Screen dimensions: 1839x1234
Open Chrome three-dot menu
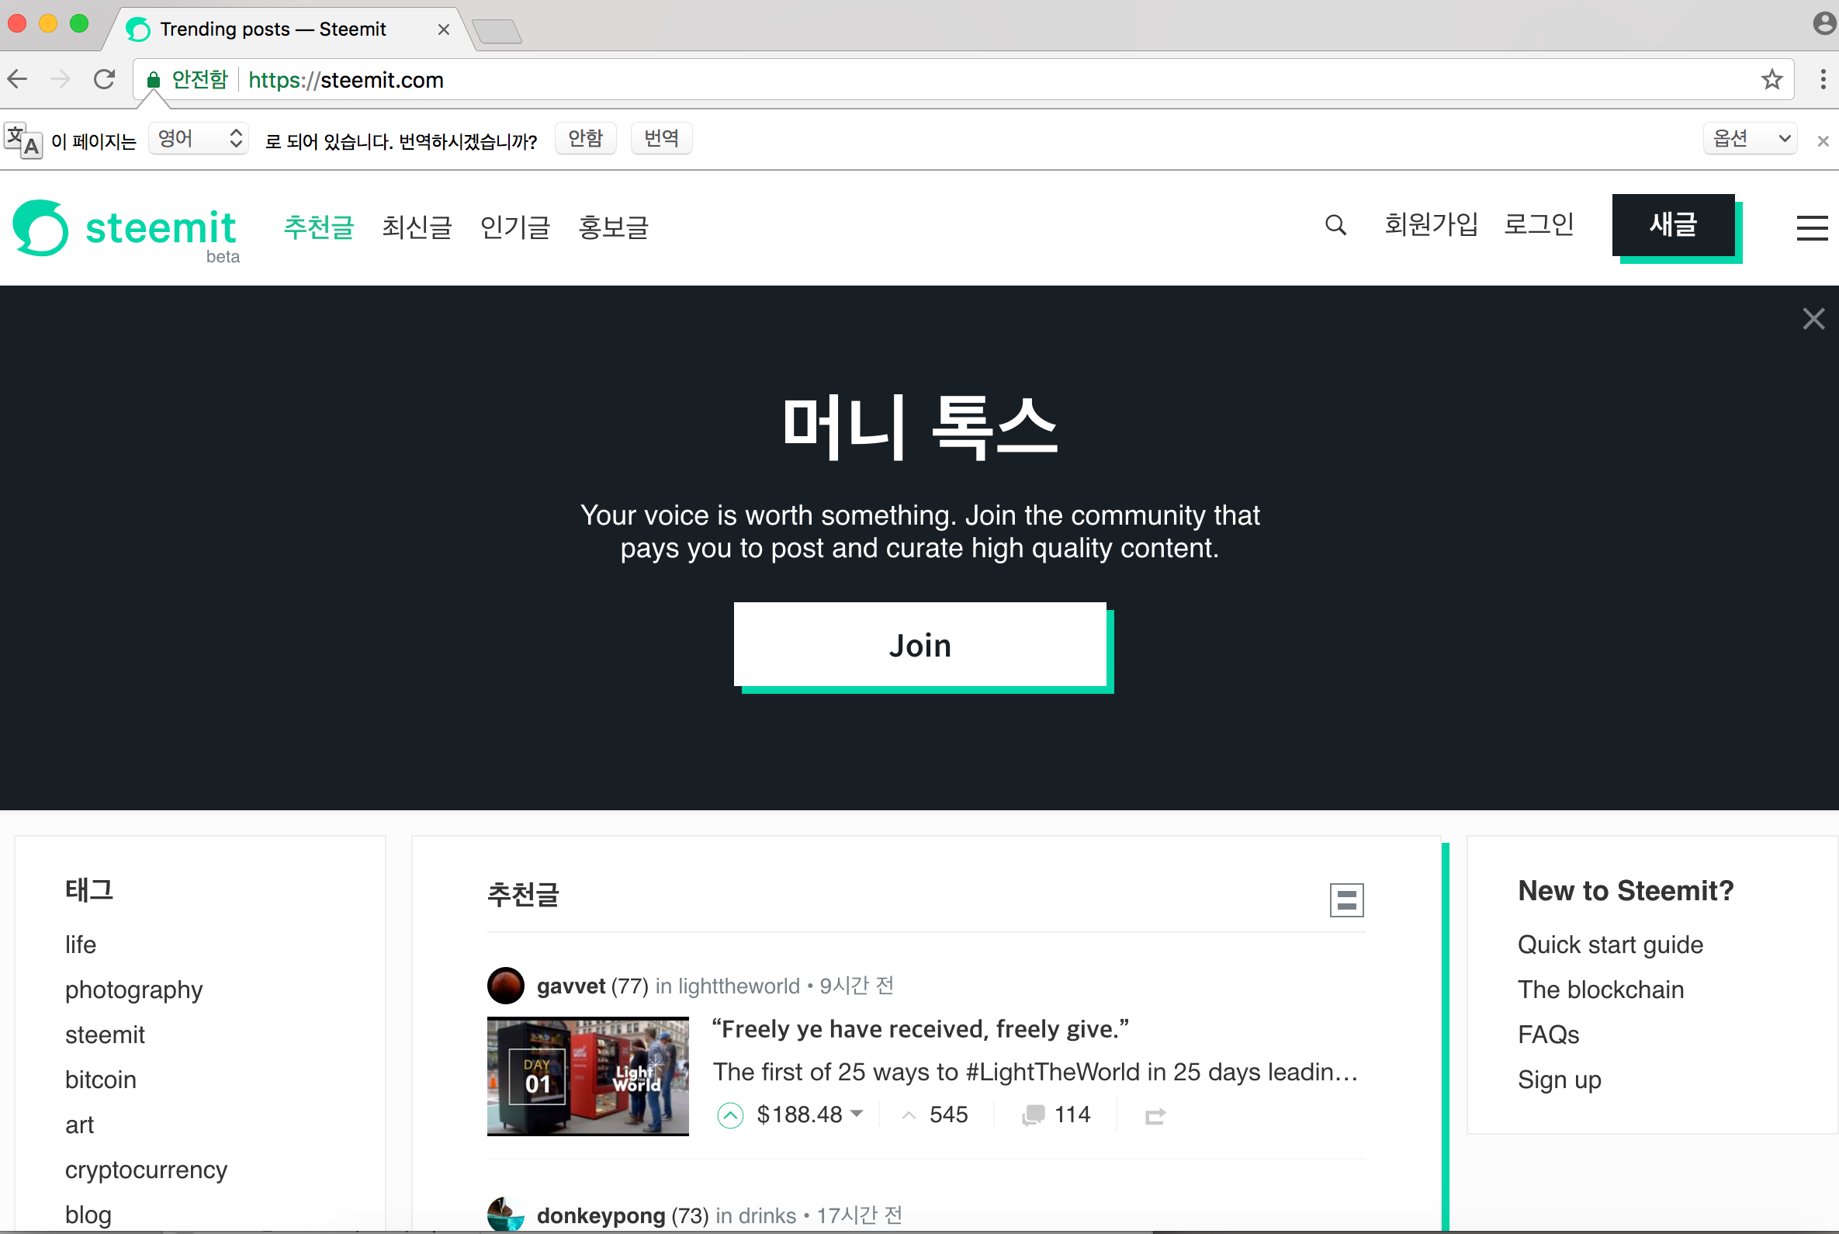click(1823, 79)
